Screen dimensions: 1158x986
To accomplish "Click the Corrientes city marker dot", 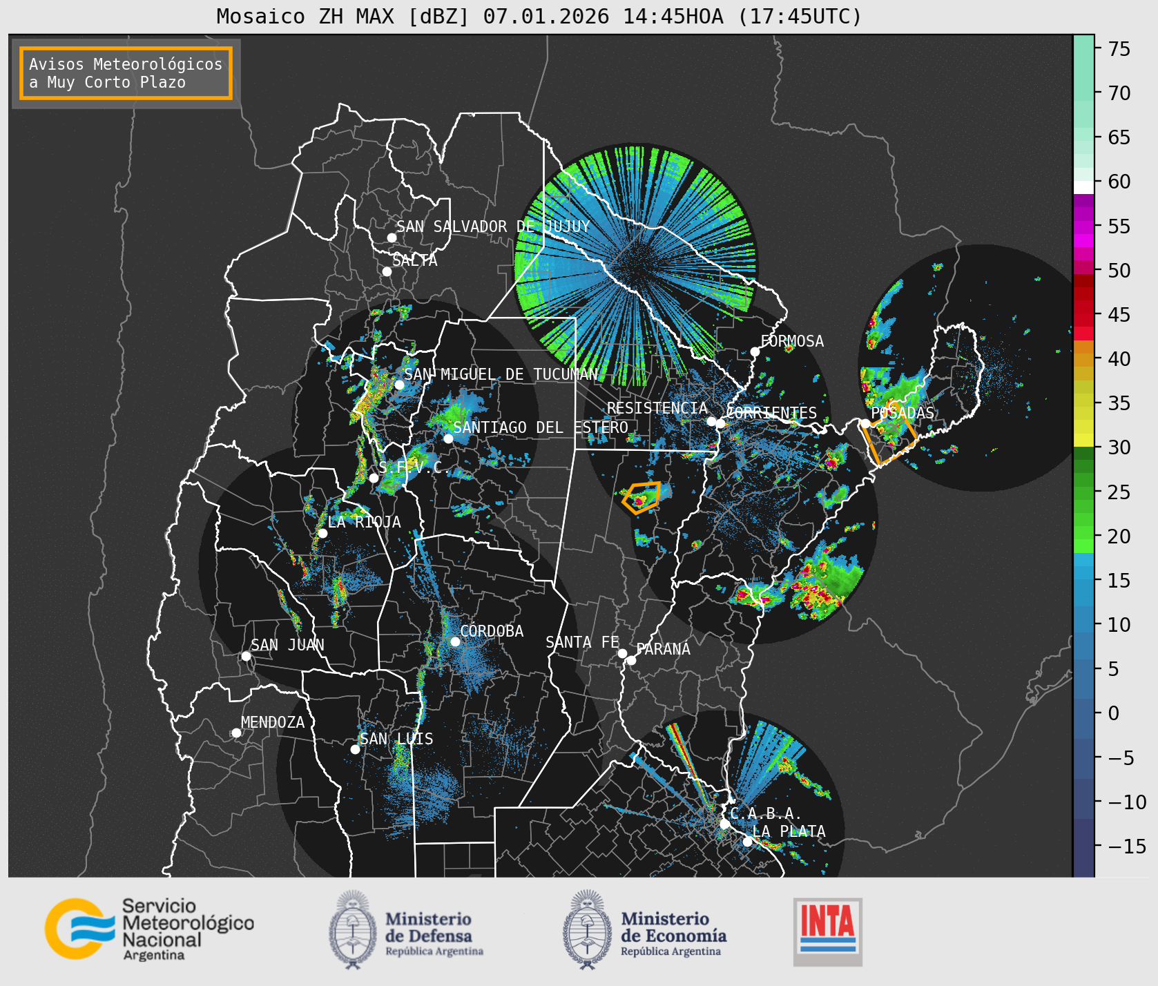I will coord(720,423).
